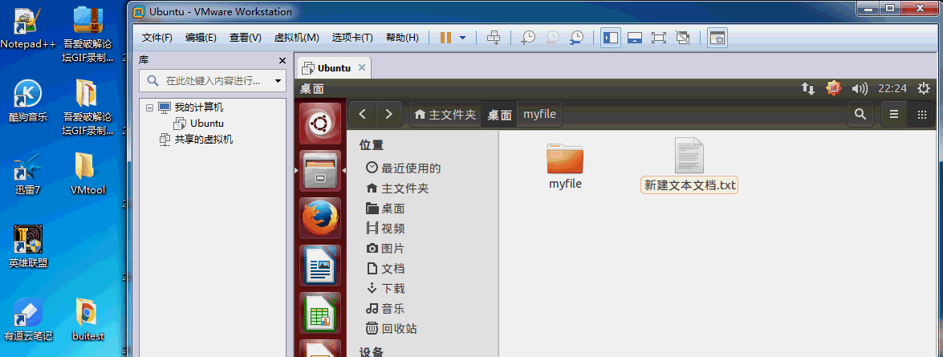The width and height of the screenshot is (943, 357).
Task: Click the 酷狗音乐 desktop shortcut
Action: pos(27,101)
